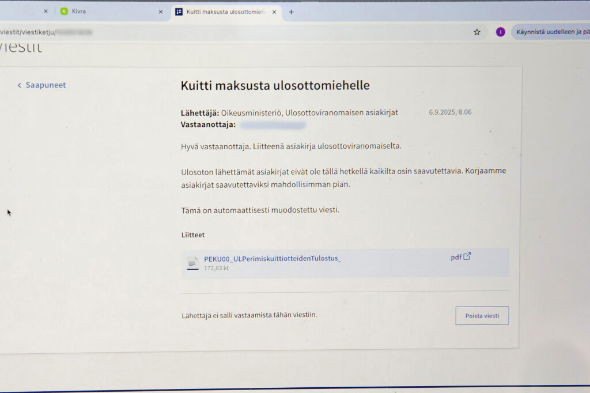Open a new browser tab with plus icon
The height and width of the screenshot is (393, 590).
click(x=291, y=12)
